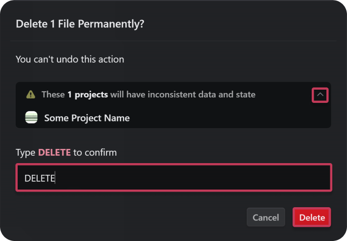Click the word These in warning banner

53,94
